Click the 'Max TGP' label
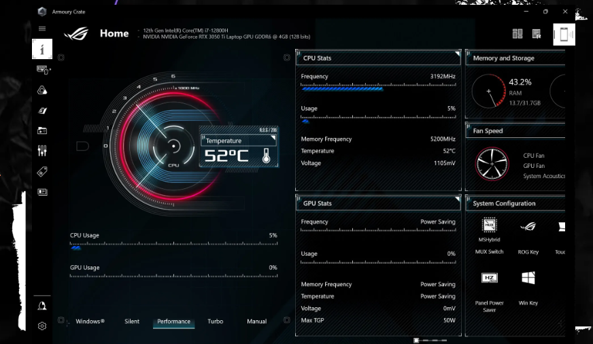 click(312, 320)
